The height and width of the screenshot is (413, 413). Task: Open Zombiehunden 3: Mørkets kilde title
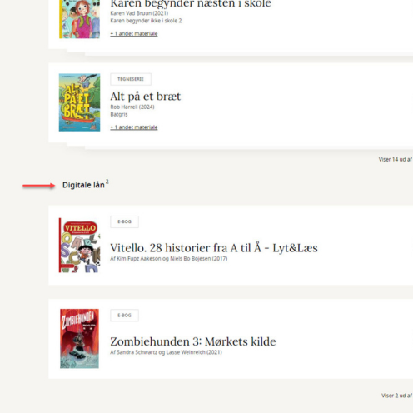(193, 341)
